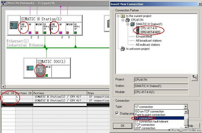Image resolution: width=202 pixels, height=133 pixels.
Task: Click the icon button right of Project field
Action: (194, 78)
